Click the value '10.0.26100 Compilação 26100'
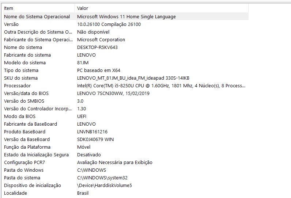This screenshot has height=198, width=291. (x=109, y=24)
